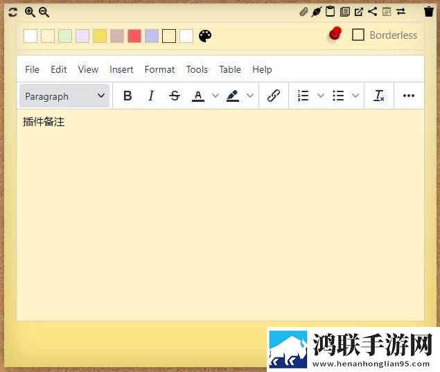Open the Format menu
The width and height of the screenshot is (440, 372).
point(159,69)
